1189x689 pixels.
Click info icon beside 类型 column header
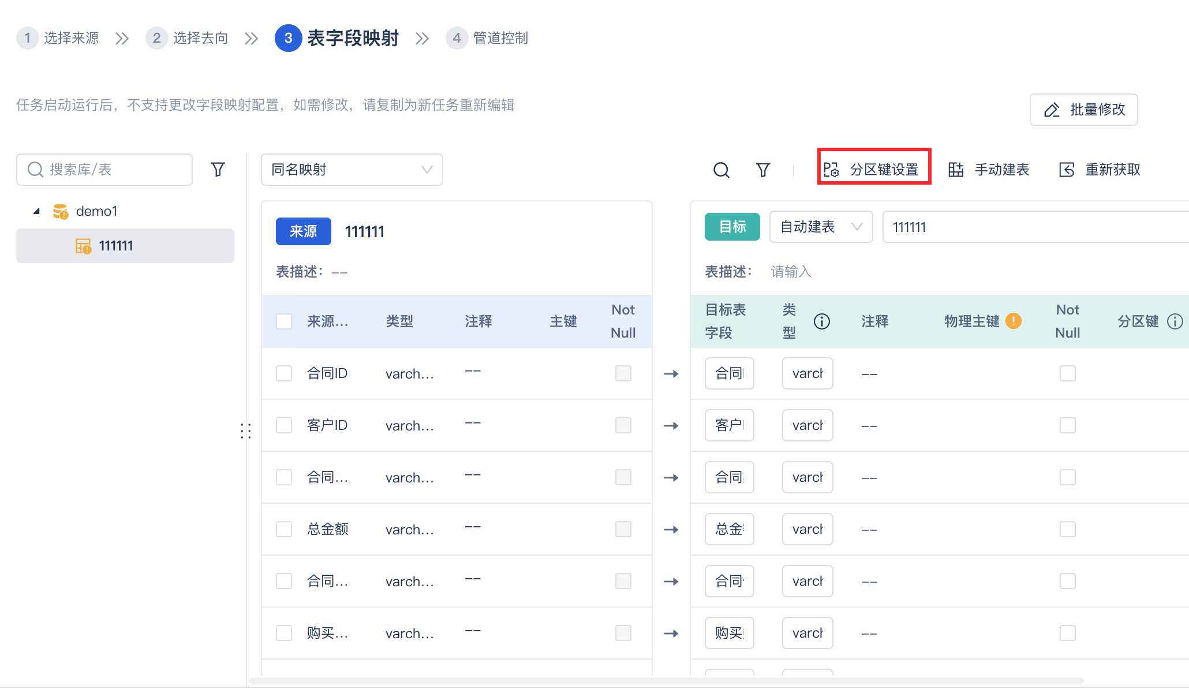822,321
